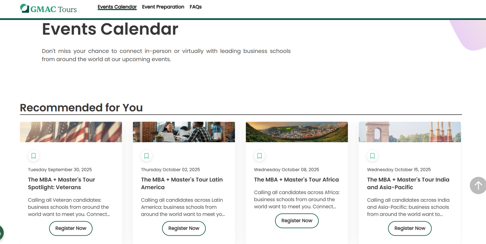Open the FAQs menu item
This screenshot has height=244, width=486.
click(x=196, y=7)
